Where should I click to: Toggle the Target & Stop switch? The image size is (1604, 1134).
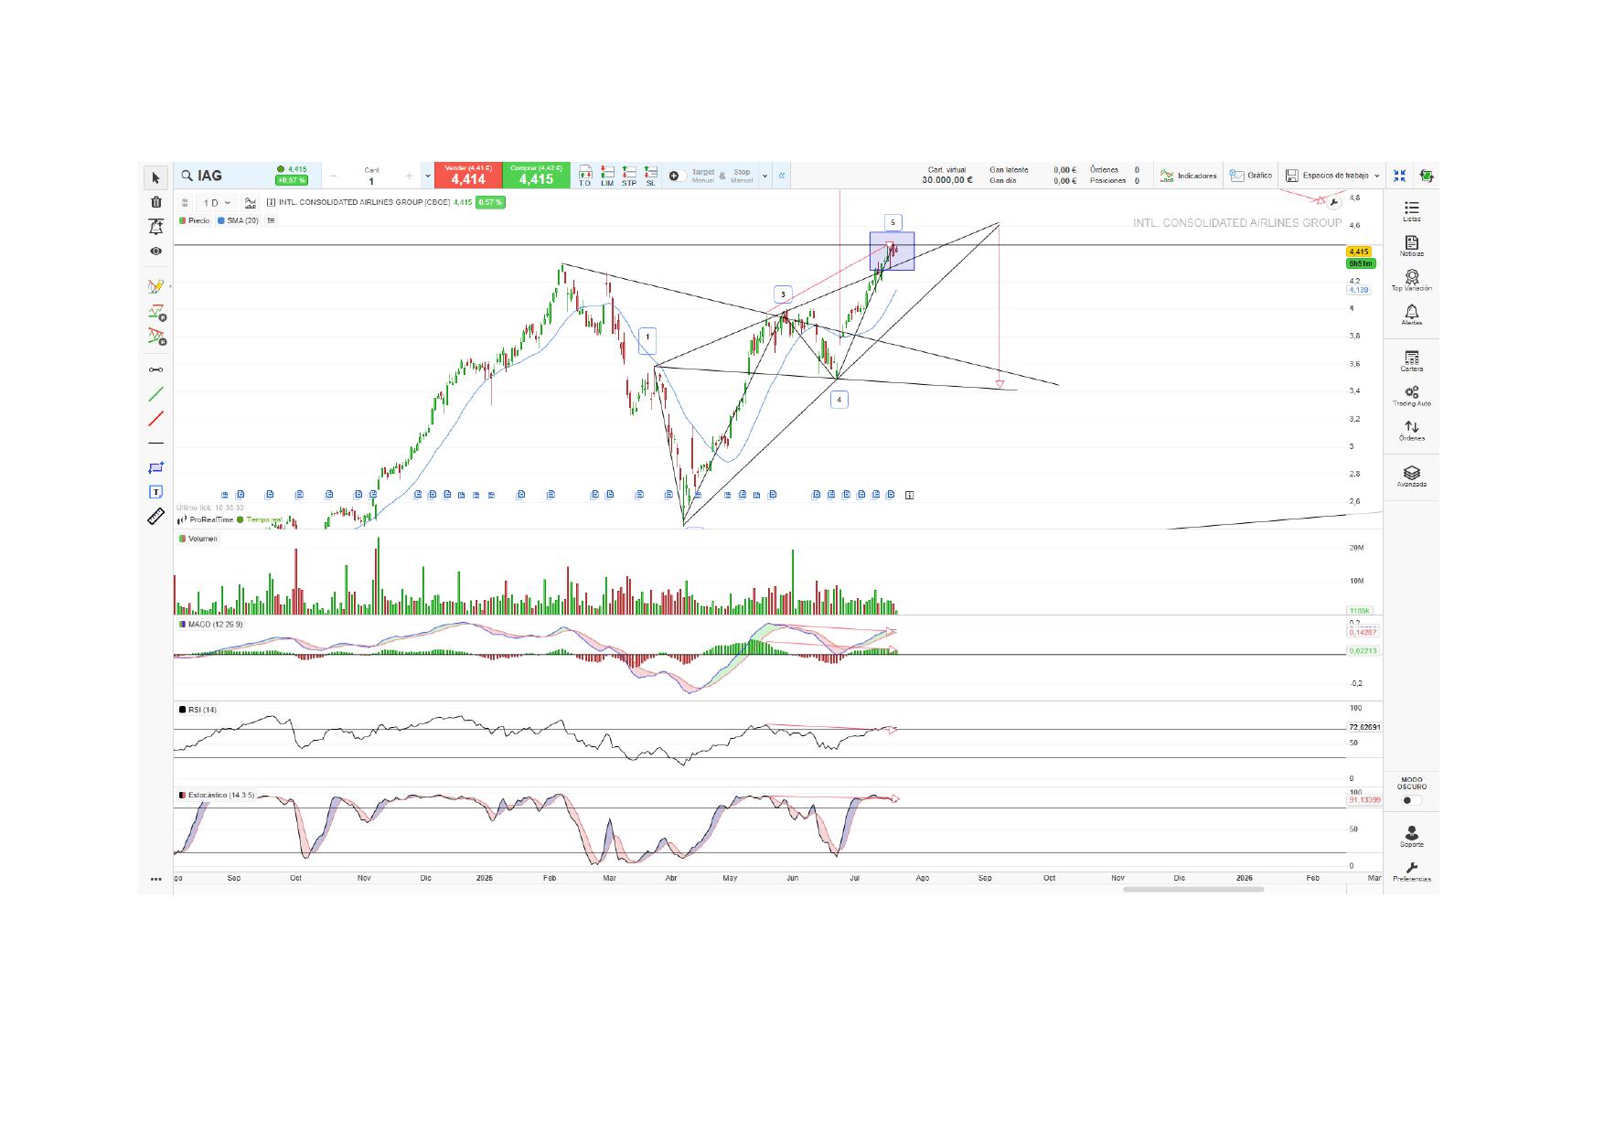coord(677,176)
